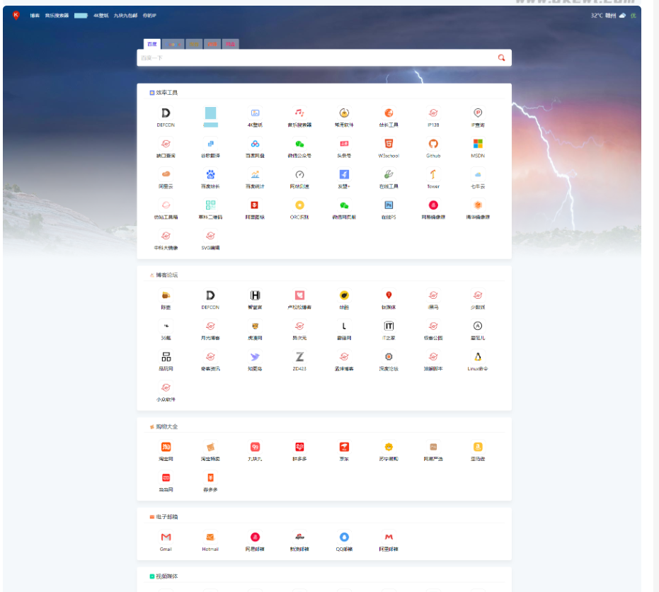Click the 京东 shopping icon
The width and height of the screenshot is (659, 592).
343,448
